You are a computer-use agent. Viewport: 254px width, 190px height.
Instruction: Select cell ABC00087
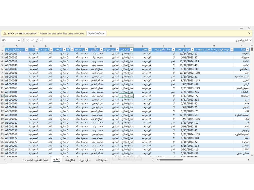(x=17, y=96)
